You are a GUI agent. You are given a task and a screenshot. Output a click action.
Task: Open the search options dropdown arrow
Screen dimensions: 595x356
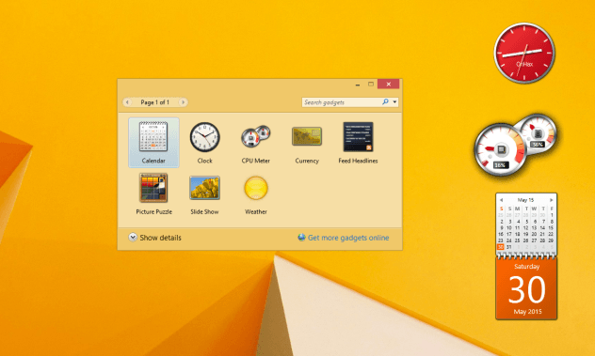tap(394, 102)
